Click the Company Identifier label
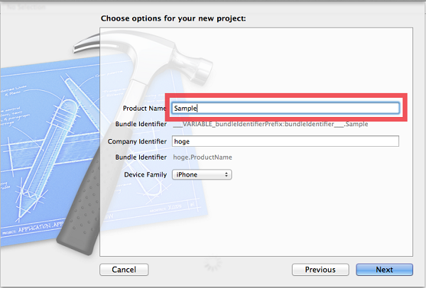The height and width of the screenshot is (288, 426). click(137, 141)
